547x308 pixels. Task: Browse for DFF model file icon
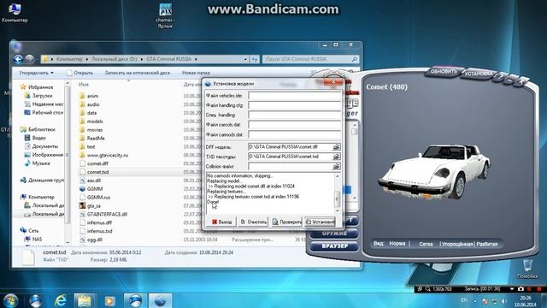pos(336,147)
